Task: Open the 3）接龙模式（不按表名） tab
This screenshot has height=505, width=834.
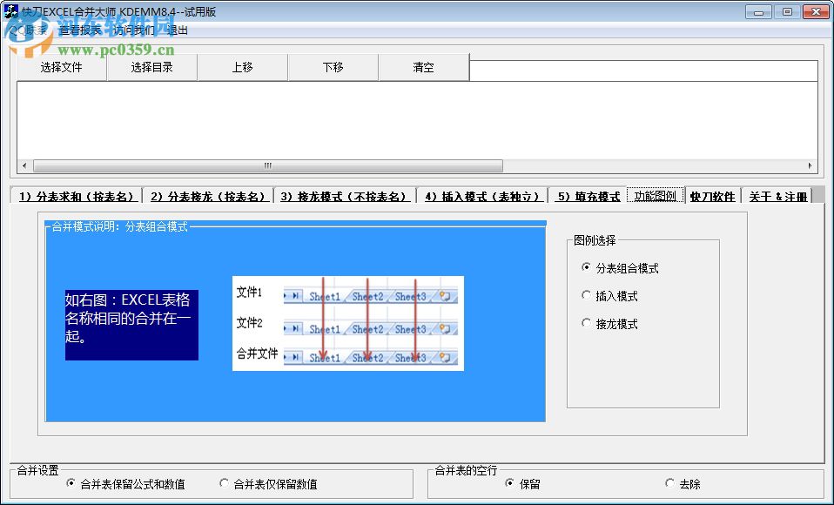Action: (x=345, y=196)
